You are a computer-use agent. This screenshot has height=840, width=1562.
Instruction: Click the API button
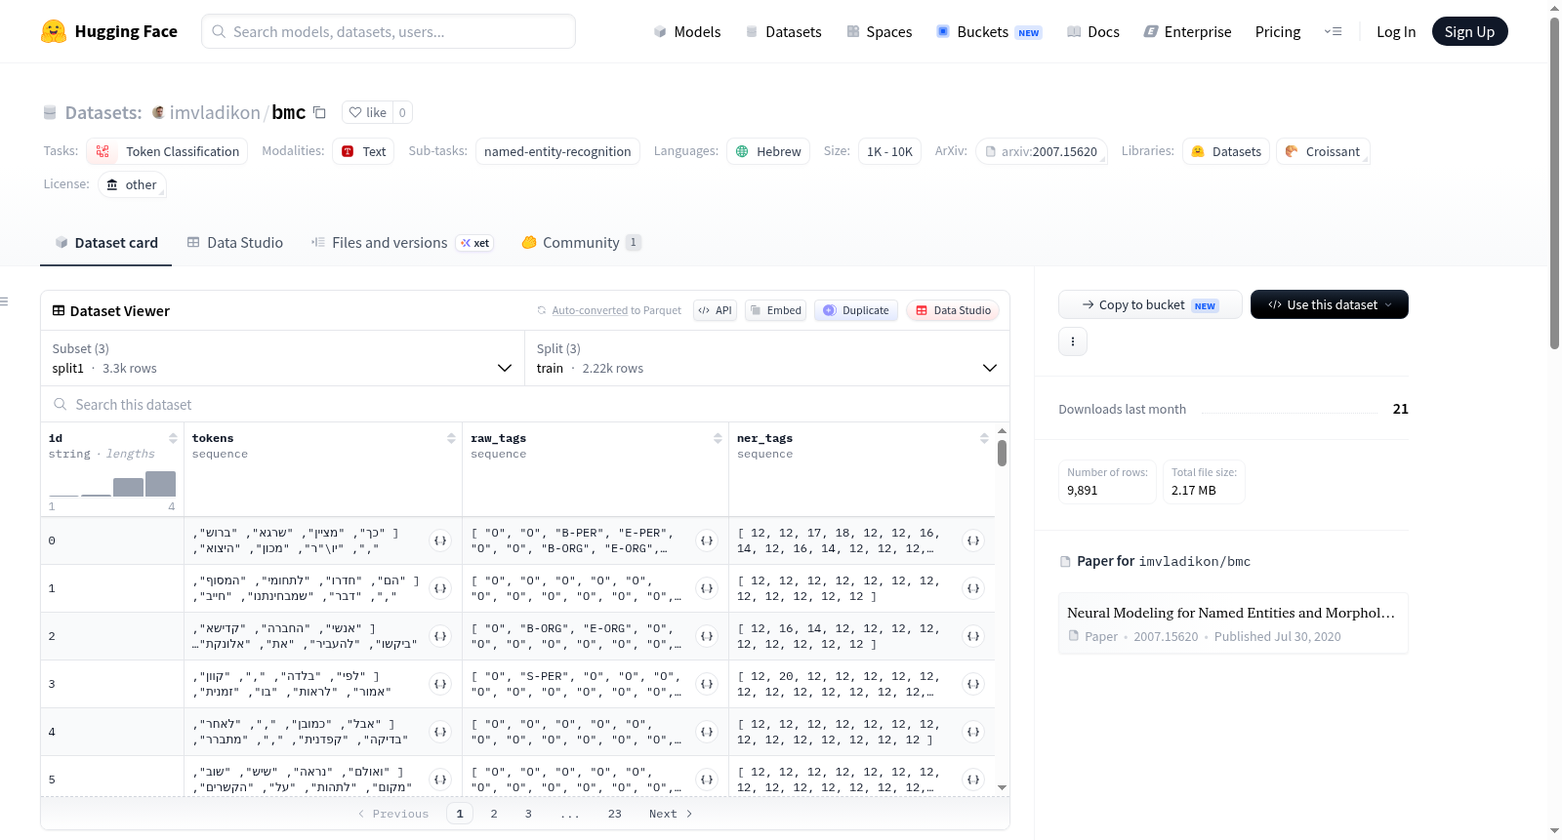click(x=715, y=310)
